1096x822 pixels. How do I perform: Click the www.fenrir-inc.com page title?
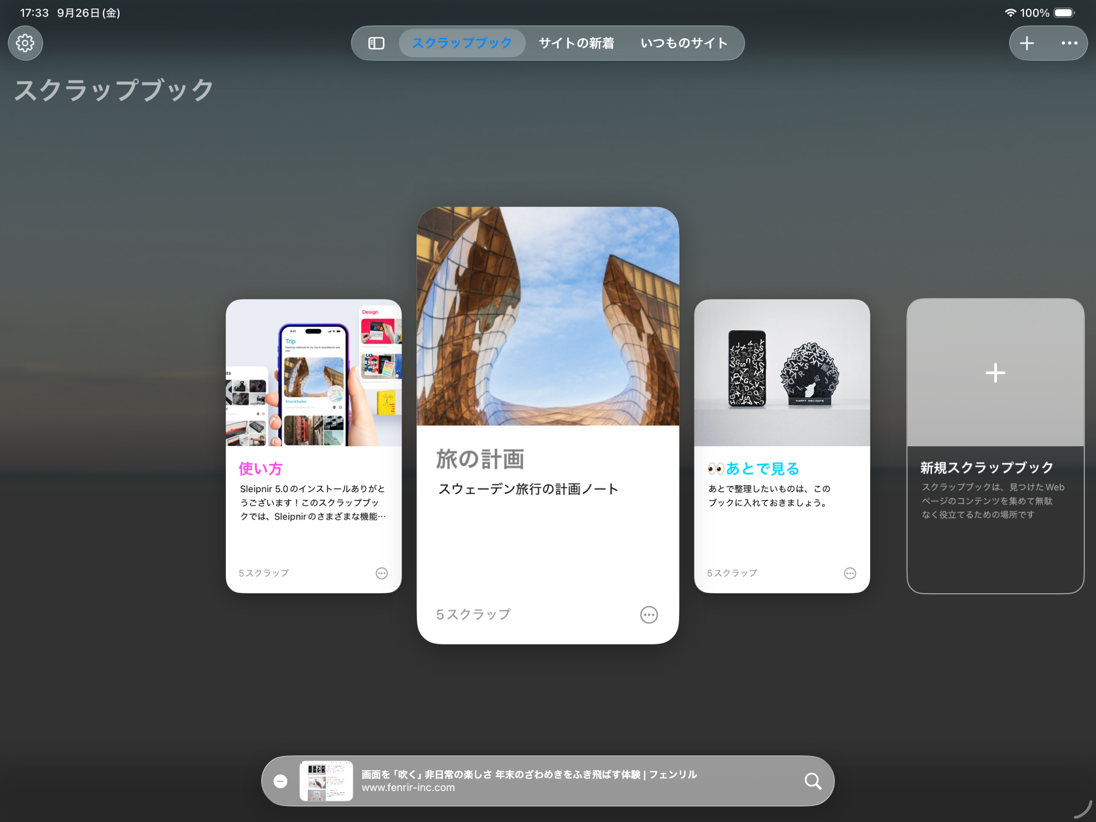click(x=529, y=774)
